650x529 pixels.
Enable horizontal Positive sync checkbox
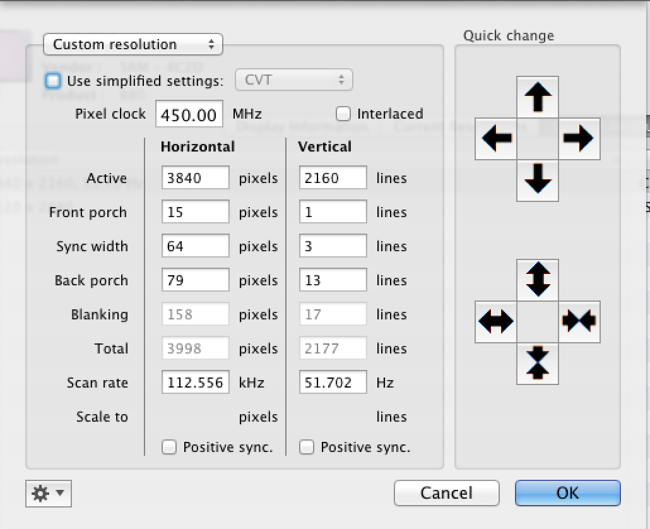click(169, 448)
